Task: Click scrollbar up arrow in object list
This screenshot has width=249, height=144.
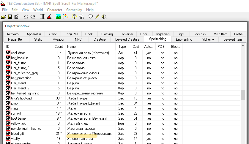Action: [243, 46]
